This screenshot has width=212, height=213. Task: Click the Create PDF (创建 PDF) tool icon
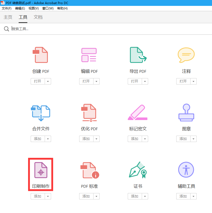pyautogui.click(x=40, y=55)
